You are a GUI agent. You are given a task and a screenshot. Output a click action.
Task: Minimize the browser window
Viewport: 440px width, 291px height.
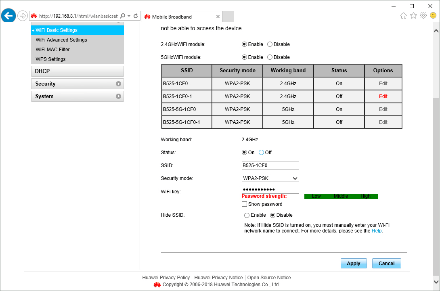coord(394,6)
